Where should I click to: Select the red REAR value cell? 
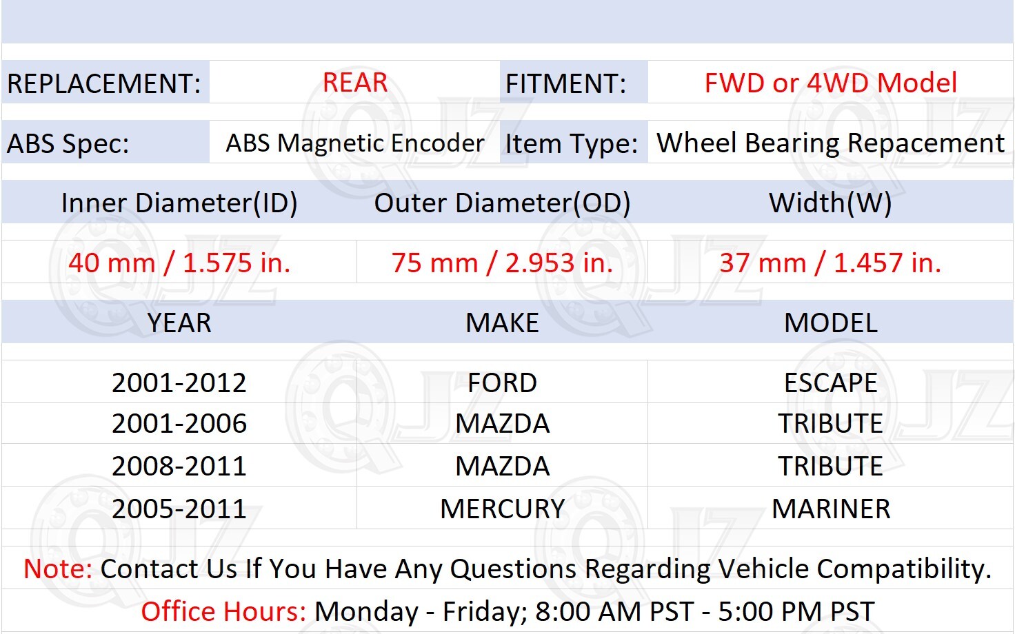coord(354,83)
